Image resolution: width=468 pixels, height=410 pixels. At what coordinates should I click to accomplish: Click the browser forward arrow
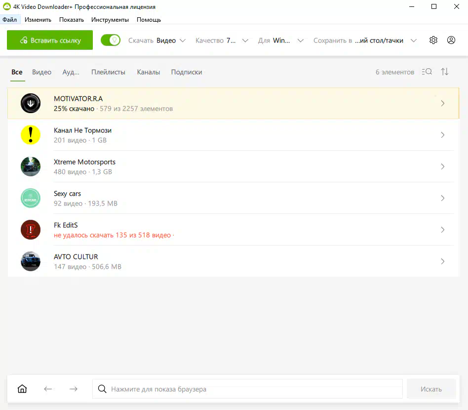pos(74,389)
